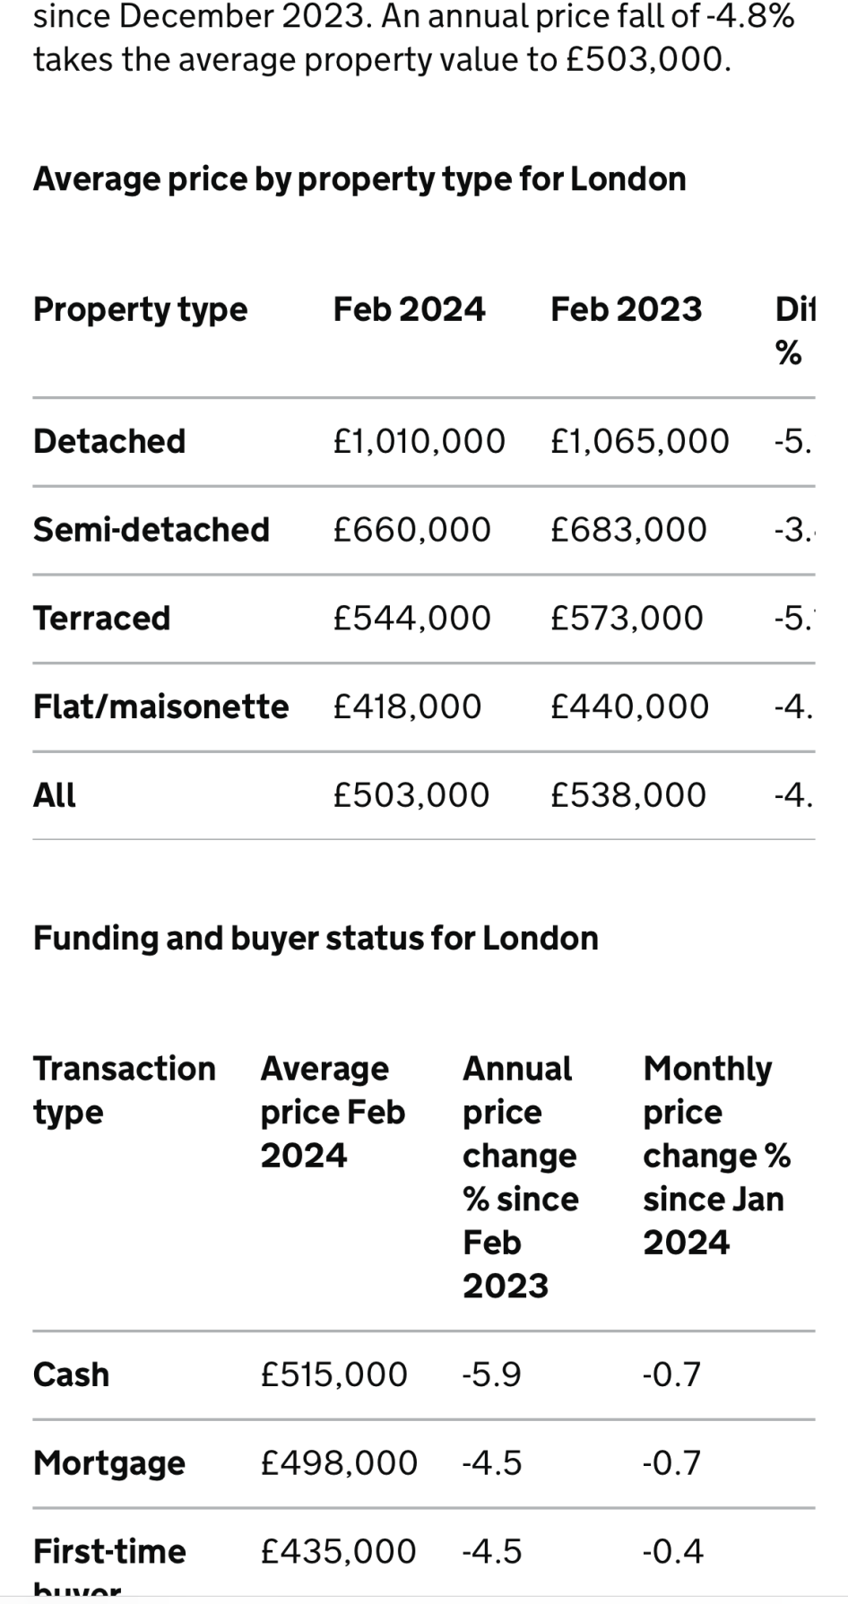Click the £503,000 cell in the All row

click(411, 795)
